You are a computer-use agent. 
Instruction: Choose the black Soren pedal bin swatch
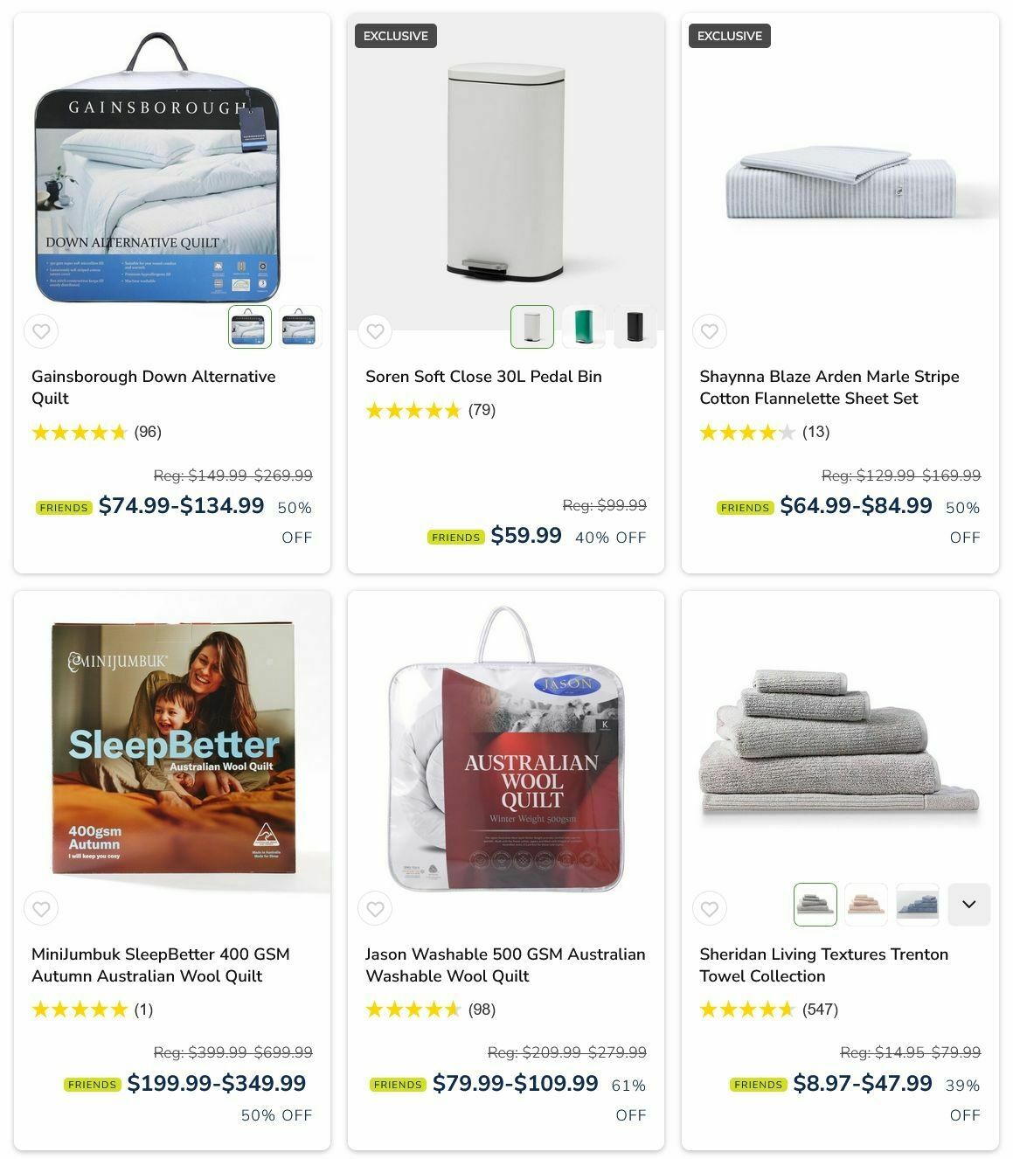point(635,327)
